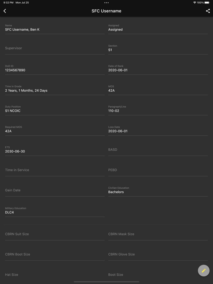Image resolution: width=213 pixels, height=284 pixels.
Task: Open the Civilian Education field showing Bachelors
Action: pyautogui.click(x=158, y=191)
